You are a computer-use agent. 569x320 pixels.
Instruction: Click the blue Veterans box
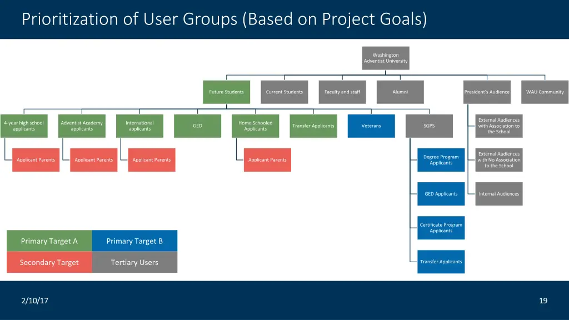coord(371,126)
